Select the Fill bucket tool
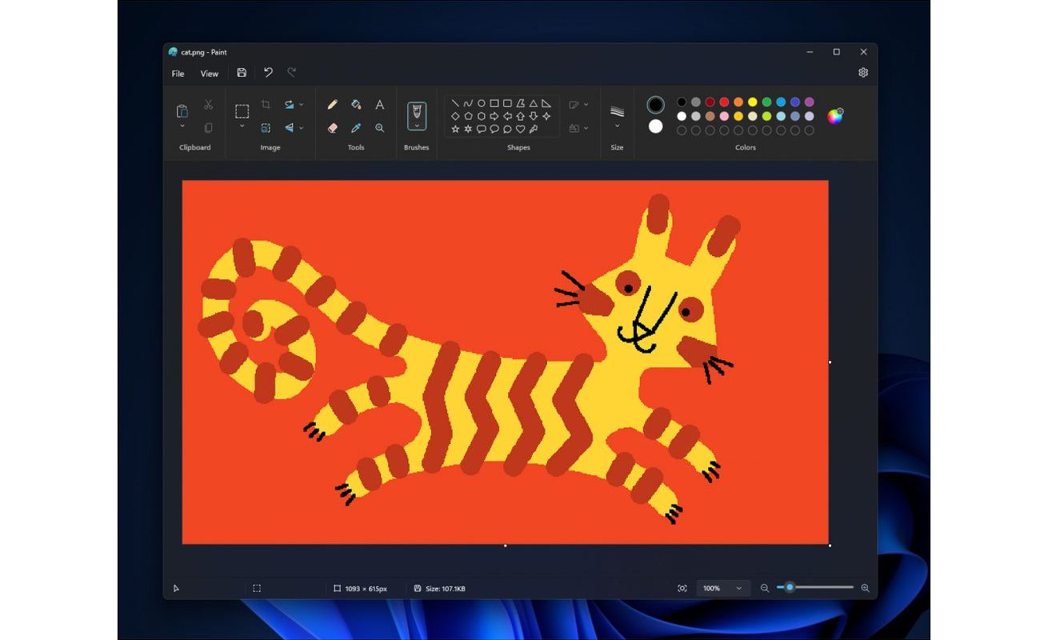This screenshot has height=640, width=1048. click(x=356, y=104)
